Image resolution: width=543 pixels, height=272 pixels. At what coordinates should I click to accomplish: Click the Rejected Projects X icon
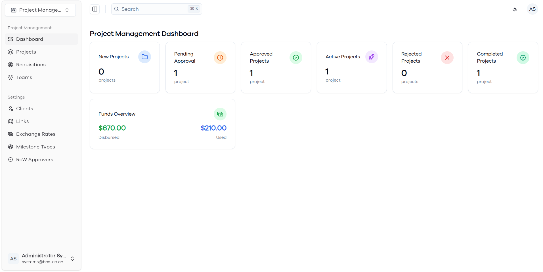(447, 58)
